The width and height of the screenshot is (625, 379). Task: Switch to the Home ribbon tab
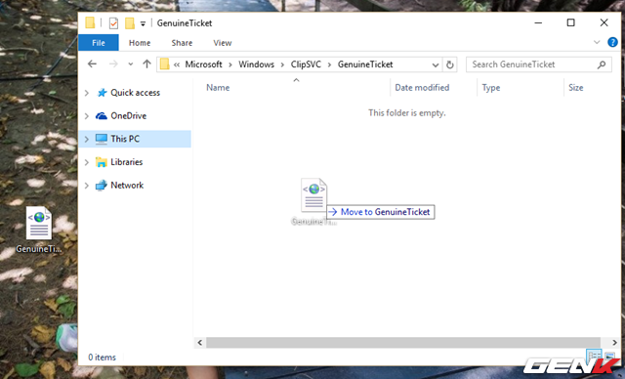(x=140, y=43)
